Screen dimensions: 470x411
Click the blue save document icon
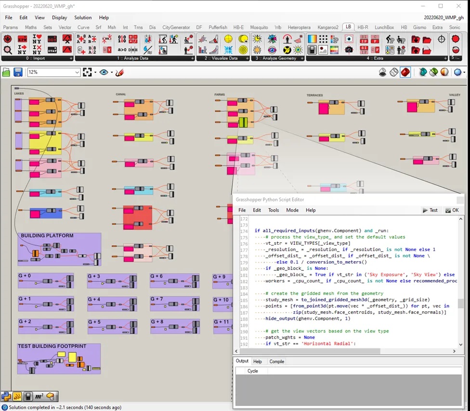(x=18, y=72)
